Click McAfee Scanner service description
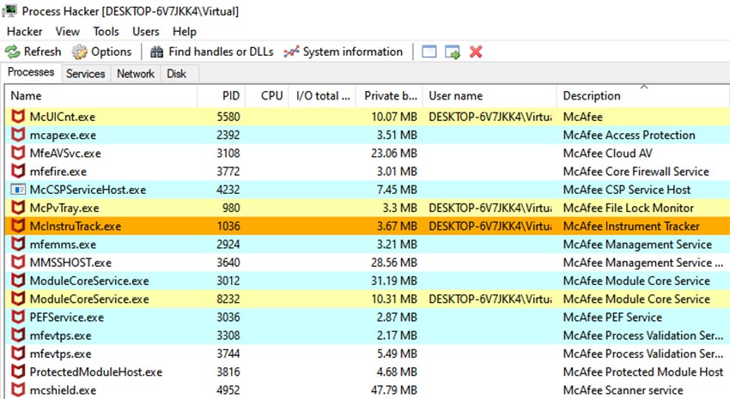 624,390
